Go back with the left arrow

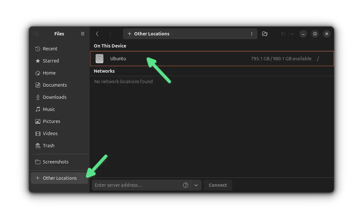(97, 34)
